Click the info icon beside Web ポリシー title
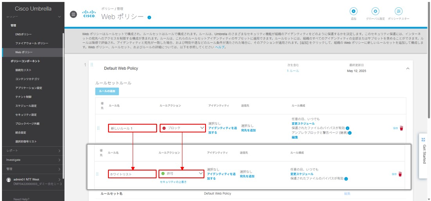 [x=149, y=17]
